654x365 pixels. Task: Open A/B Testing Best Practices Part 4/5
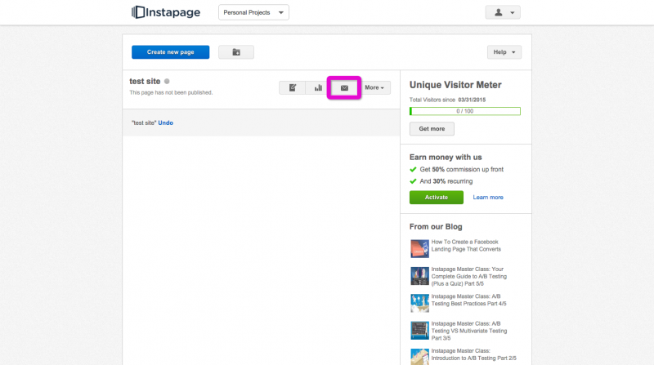[468, 300]
